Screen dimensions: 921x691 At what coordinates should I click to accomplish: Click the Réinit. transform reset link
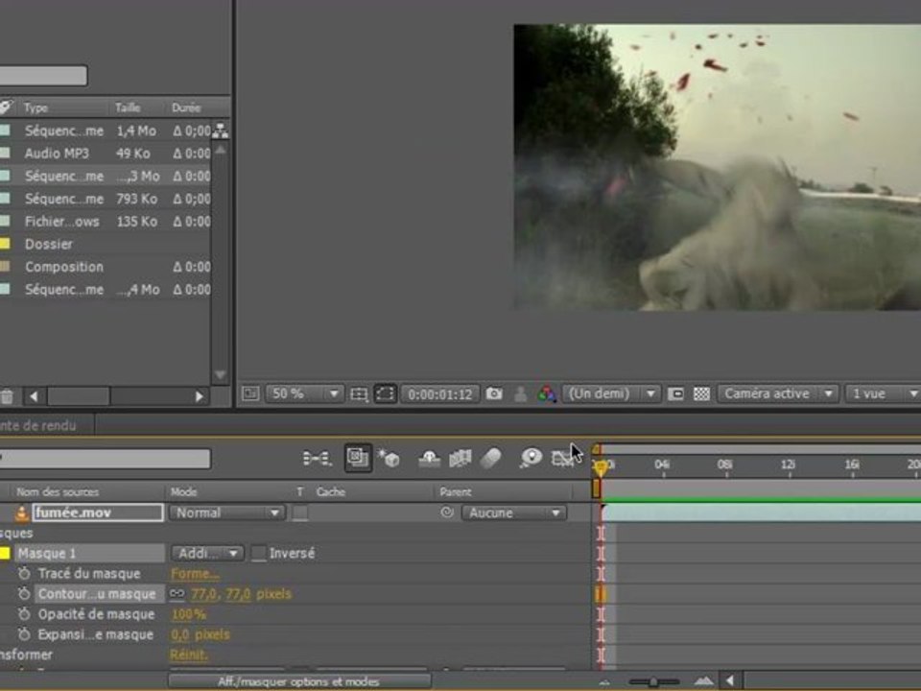tap(189, 655)
